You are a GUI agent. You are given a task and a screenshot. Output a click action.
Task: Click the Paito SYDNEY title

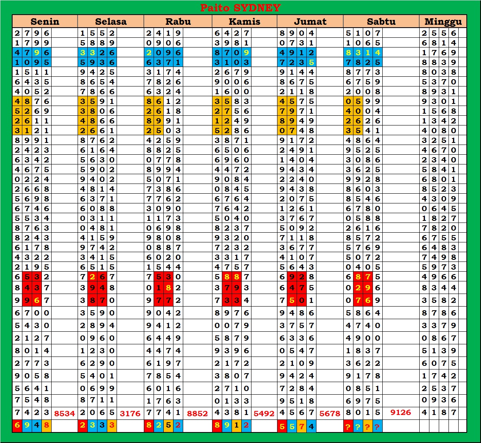[240, 8]
